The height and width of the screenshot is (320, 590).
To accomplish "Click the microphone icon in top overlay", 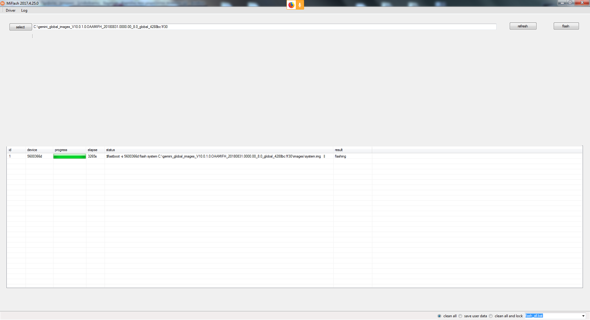I will click(300, 5).
